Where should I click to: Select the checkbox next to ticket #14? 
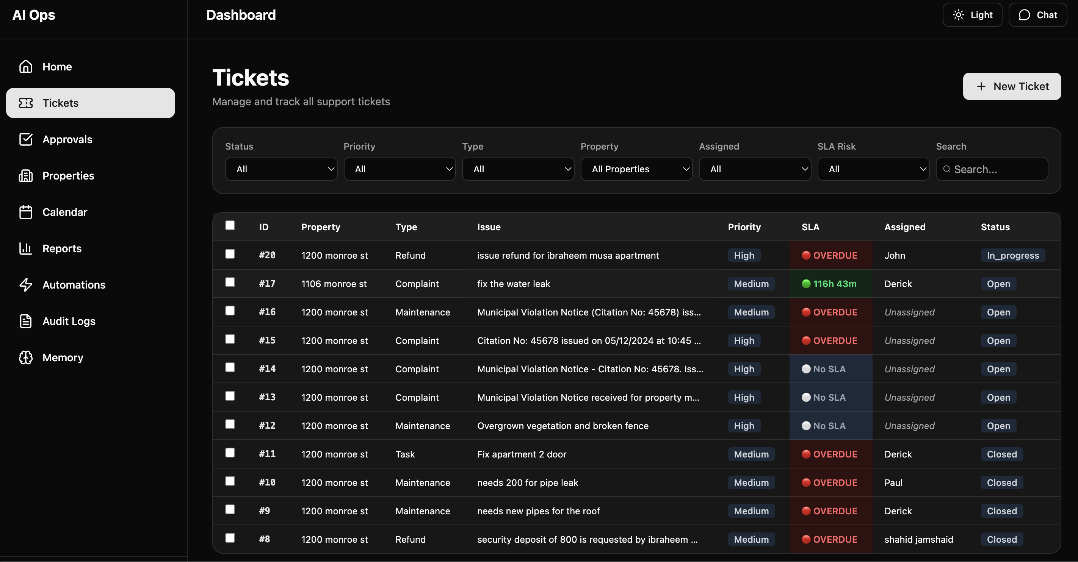click(x=230, y=368)
